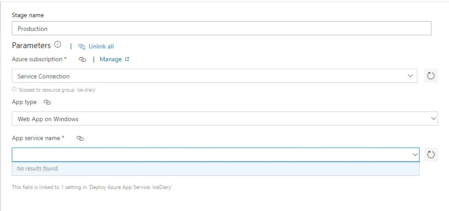Open the Manage subscriptions link
The image size is (449, 211).
tap(110, 59)
